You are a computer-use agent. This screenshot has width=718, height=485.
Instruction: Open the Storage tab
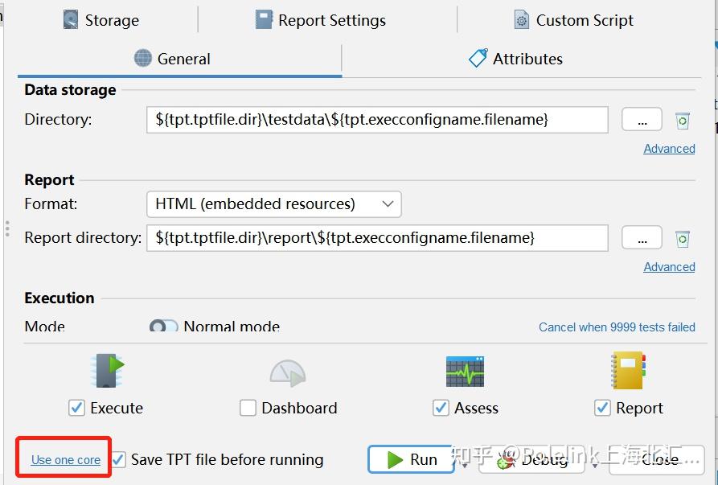click(101, 20)
